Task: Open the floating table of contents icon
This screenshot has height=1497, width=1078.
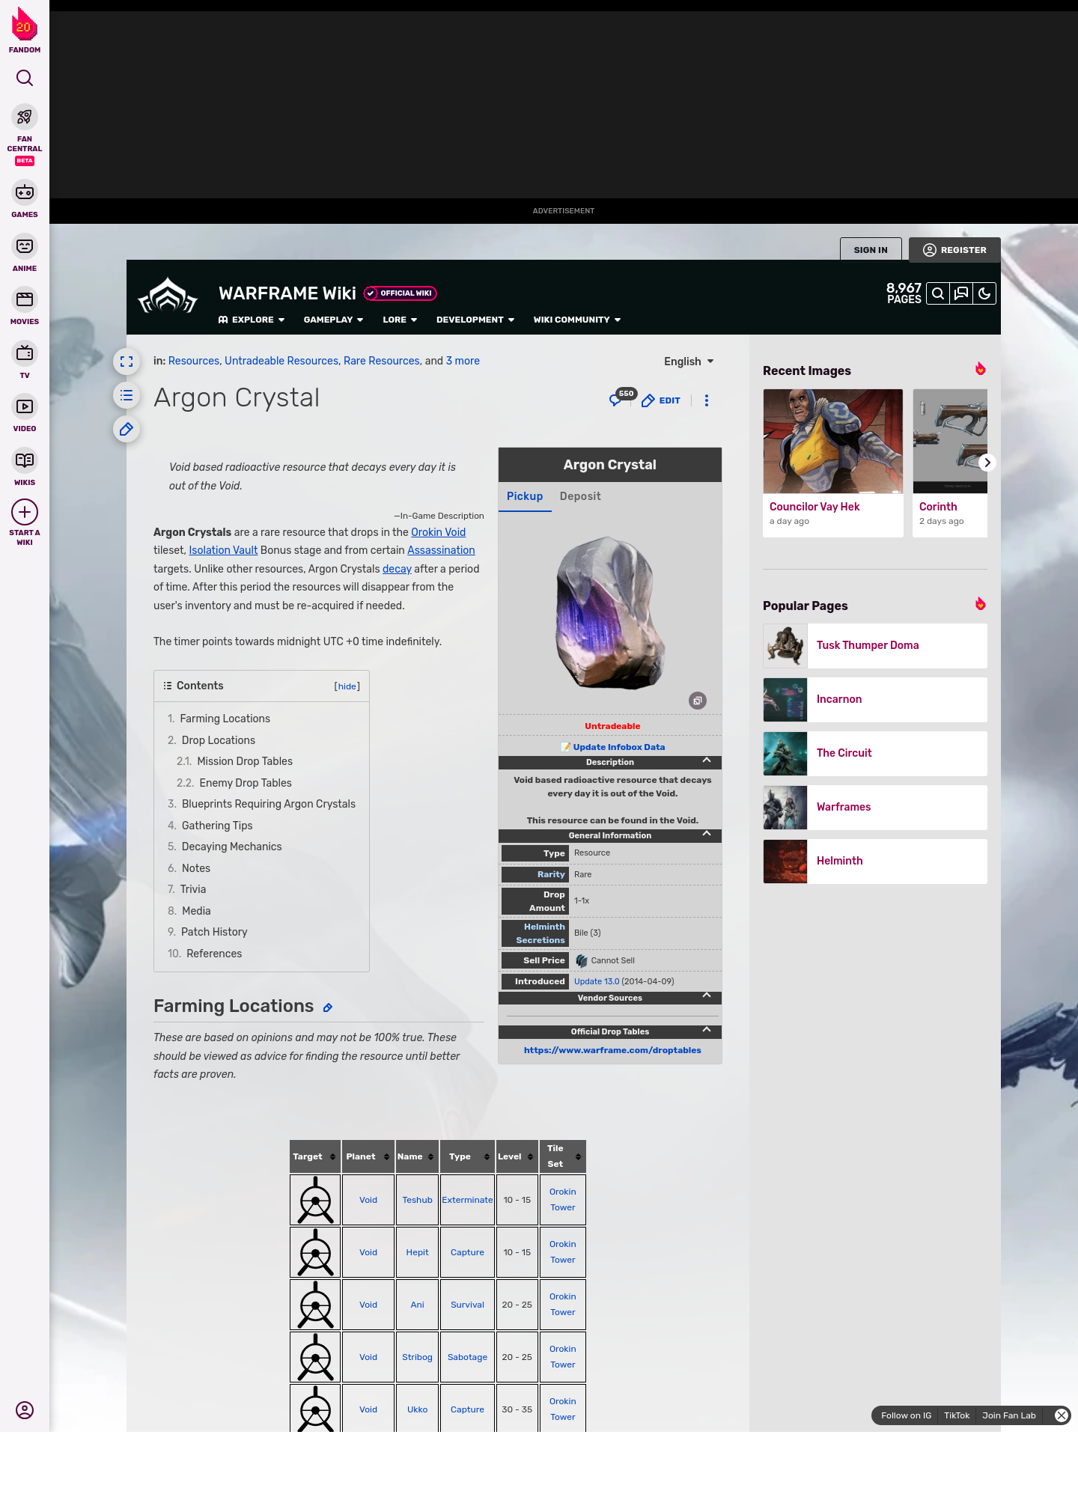Action: coord(127,395)
